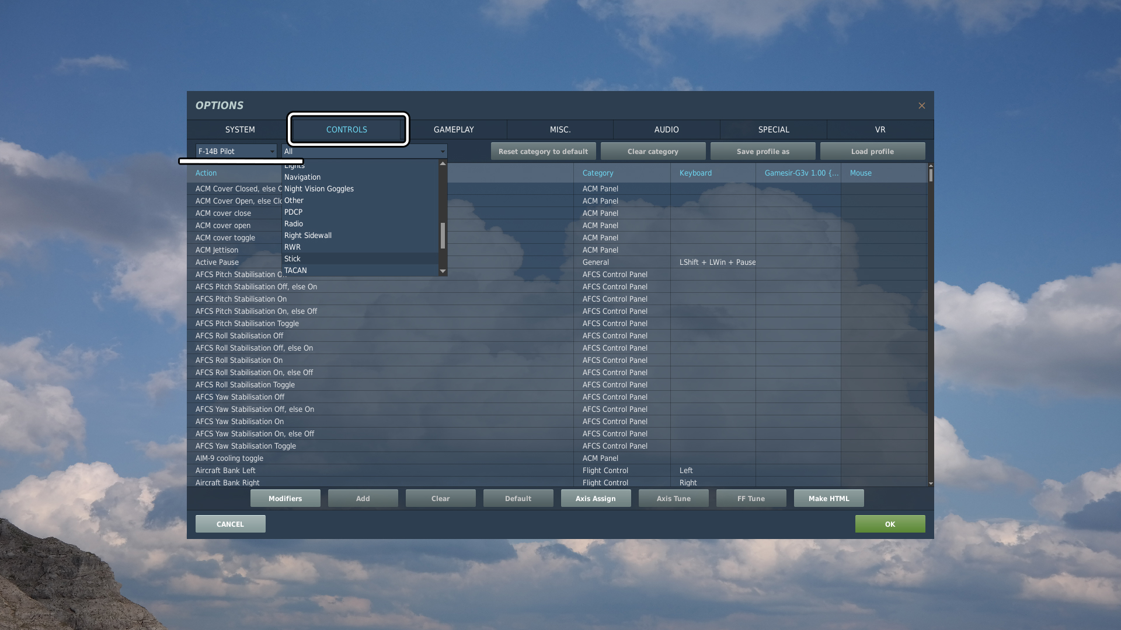The width and height of the screenshot is (1121, 630).
Task: Switch to the GAMEPLAY tab
Action: (454, 129)
